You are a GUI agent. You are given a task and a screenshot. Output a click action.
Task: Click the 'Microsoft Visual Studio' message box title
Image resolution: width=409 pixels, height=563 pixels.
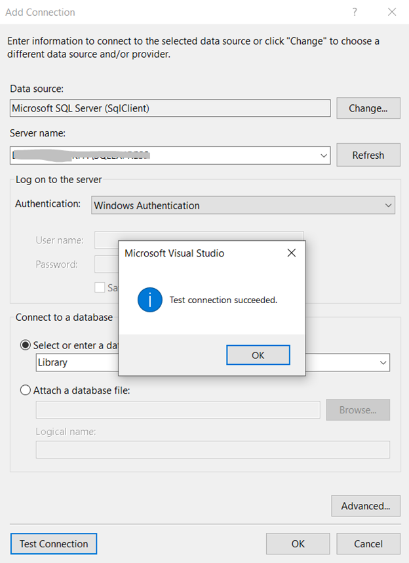tap(174, 253)
